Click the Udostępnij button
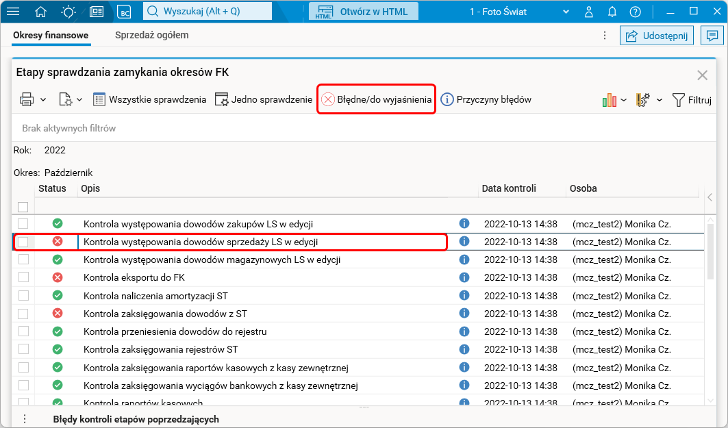Image resolution: width=728 pixels, height=428 pixels. pyautogui.click(x=657, y=36)
